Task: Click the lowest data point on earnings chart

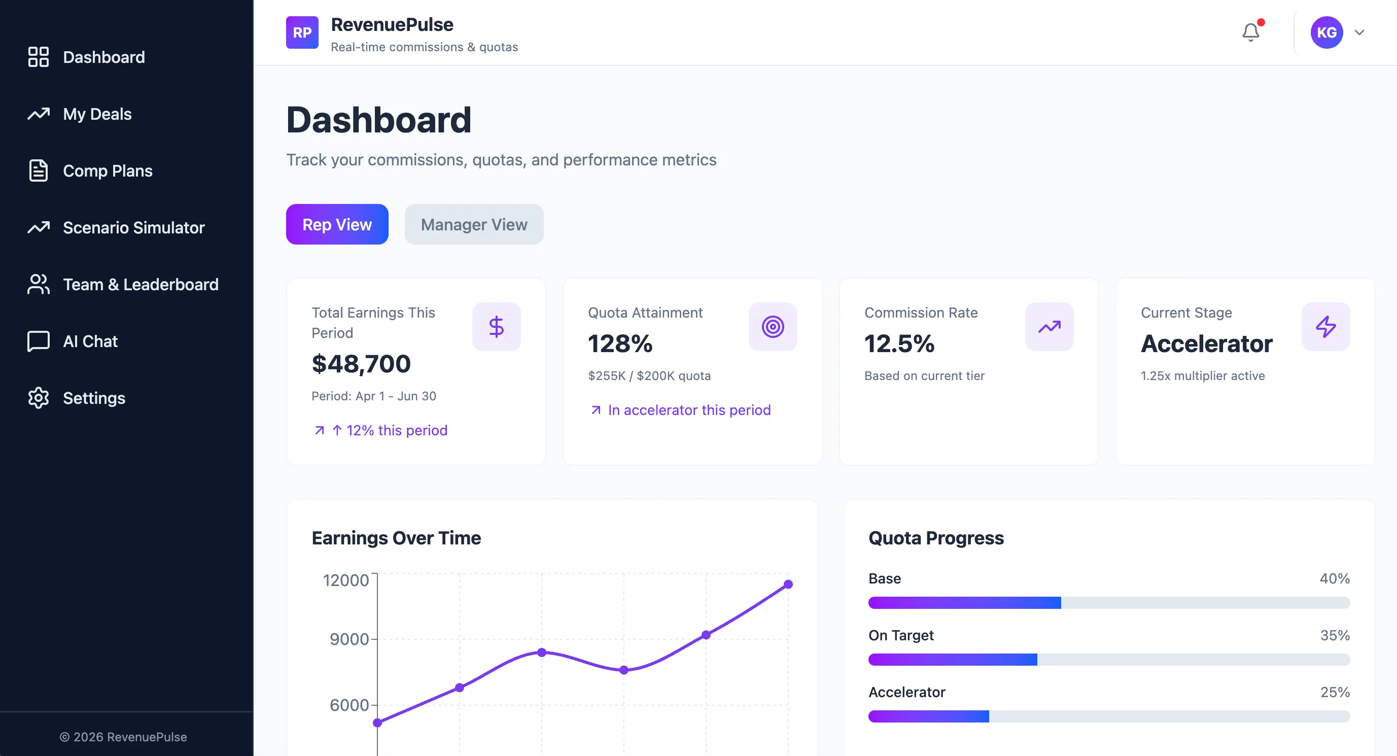Action: [x=377, y=723]
